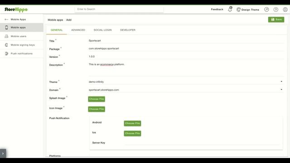Viewport: 290px width, 163px height.
Task: Save the mobile app
Action: pos(276,19)
